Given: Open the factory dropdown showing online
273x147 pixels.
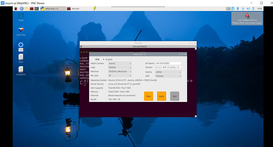Looking at the screenshot, I should (x=168, y=72).
